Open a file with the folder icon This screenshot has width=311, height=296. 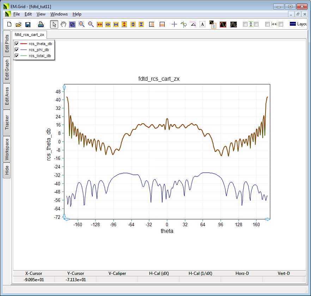point(19,24)
